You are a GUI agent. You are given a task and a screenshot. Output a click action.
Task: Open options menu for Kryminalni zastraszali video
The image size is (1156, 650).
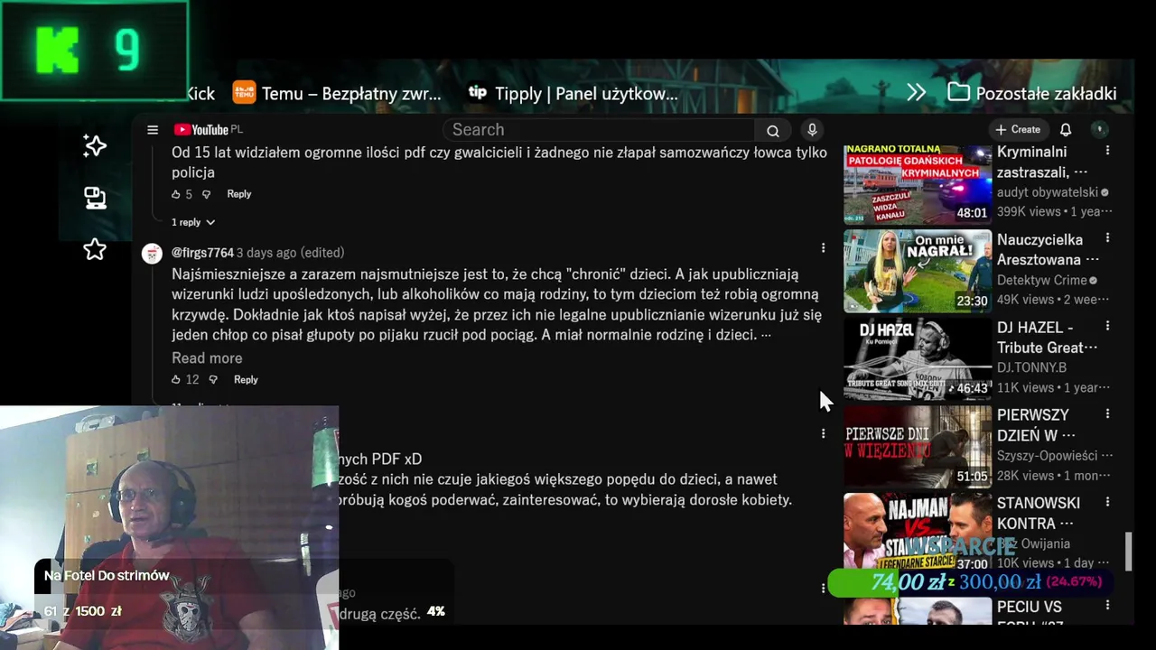[x=1107, y=151]
